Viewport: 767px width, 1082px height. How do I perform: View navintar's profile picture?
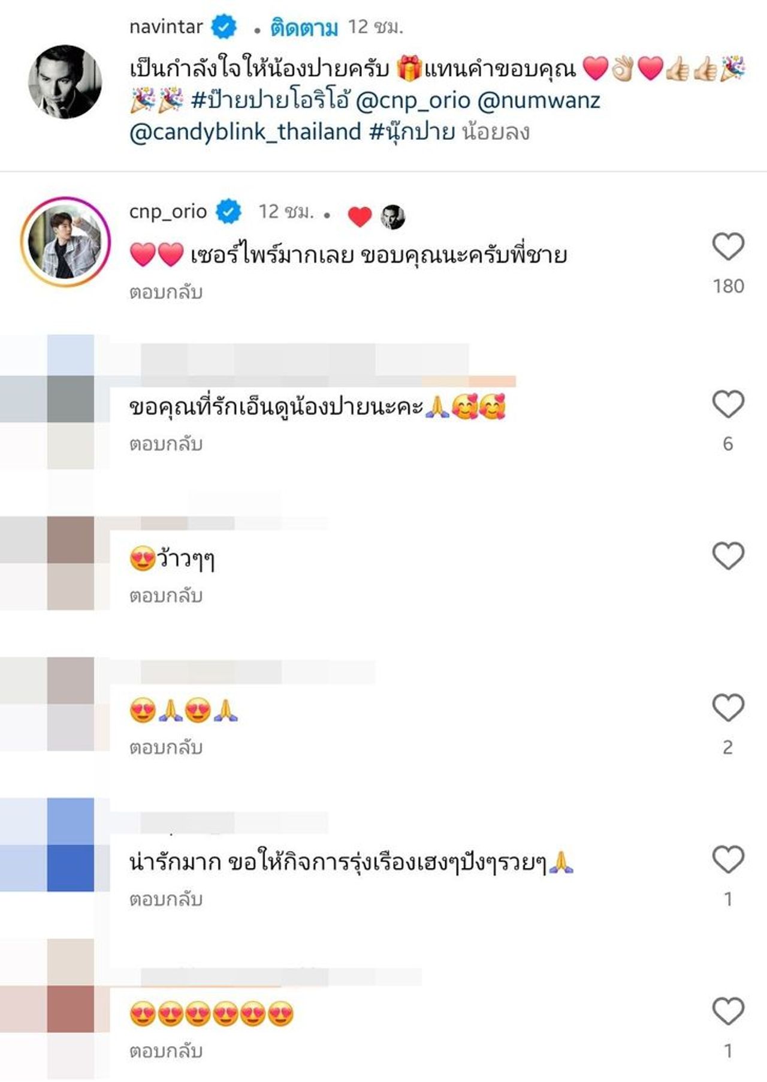(x=65, y=81)
